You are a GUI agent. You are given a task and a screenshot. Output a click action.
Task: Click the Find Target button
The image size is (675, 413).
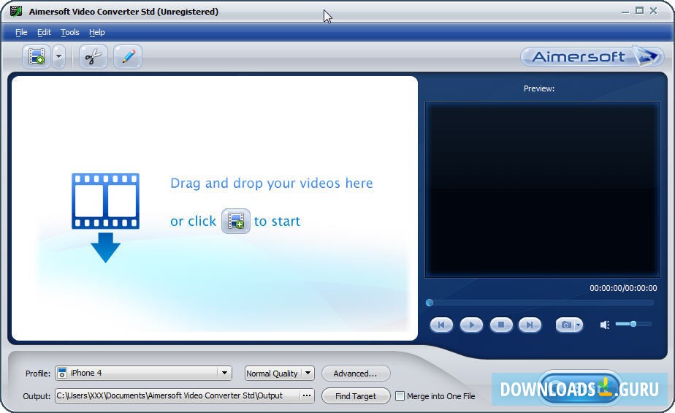pos(356,395)
